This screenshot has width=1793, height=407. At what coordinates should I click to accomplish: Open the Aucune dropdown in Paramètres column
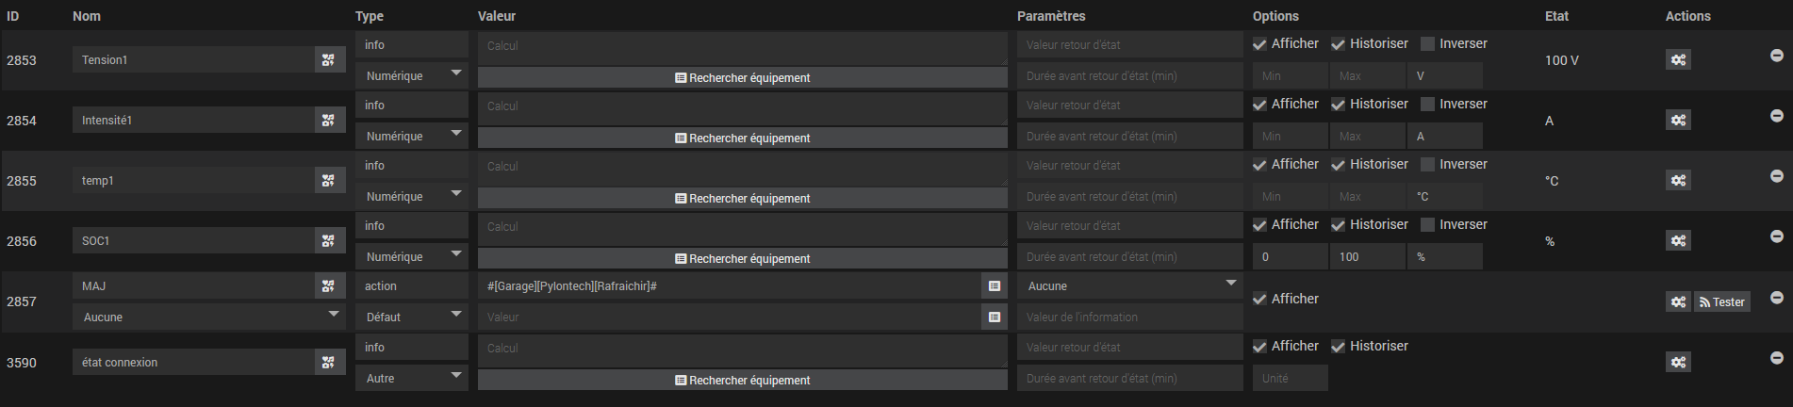click(x=1129, y=286)
